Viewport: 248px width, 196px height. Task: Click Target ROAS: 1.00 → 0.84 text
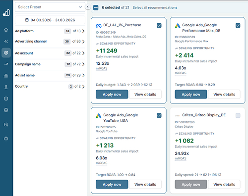point(116,175)
